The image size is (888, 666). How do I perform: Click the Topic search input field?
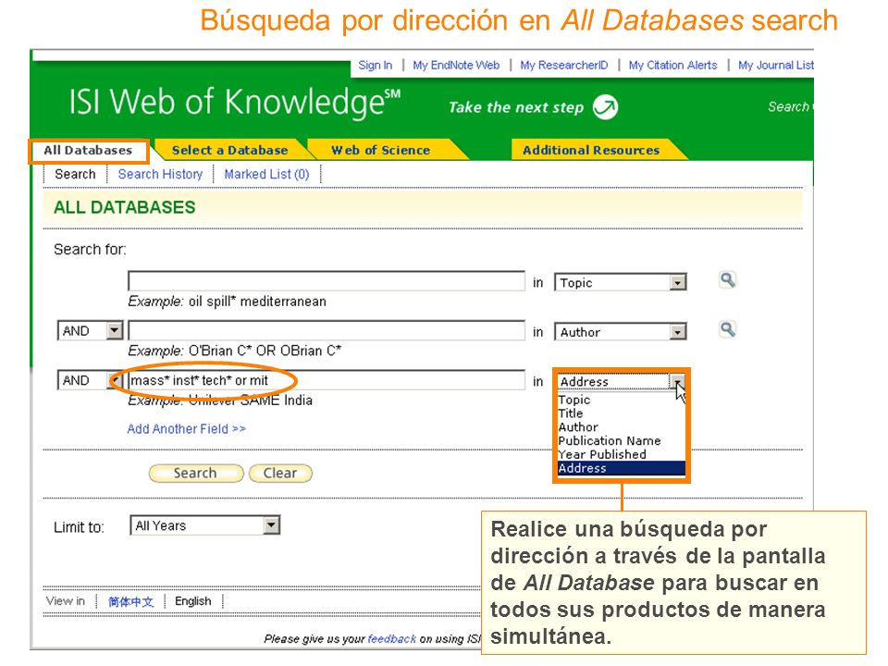pos(327,281)
